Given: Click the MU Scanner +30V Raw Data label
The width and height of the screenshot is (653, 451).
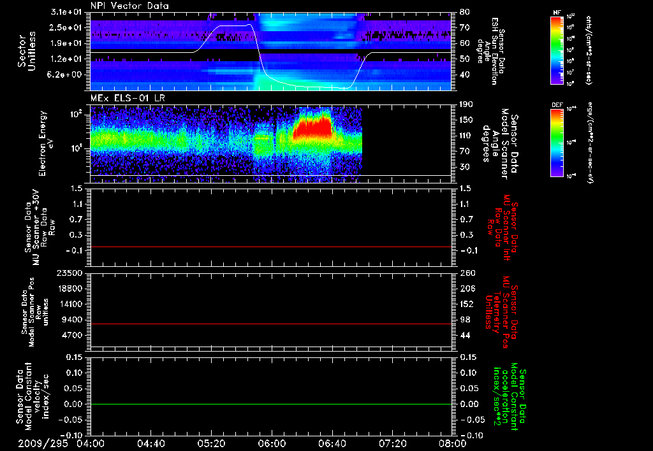Looking at the screenshot, I should click(x=40, y=228).
